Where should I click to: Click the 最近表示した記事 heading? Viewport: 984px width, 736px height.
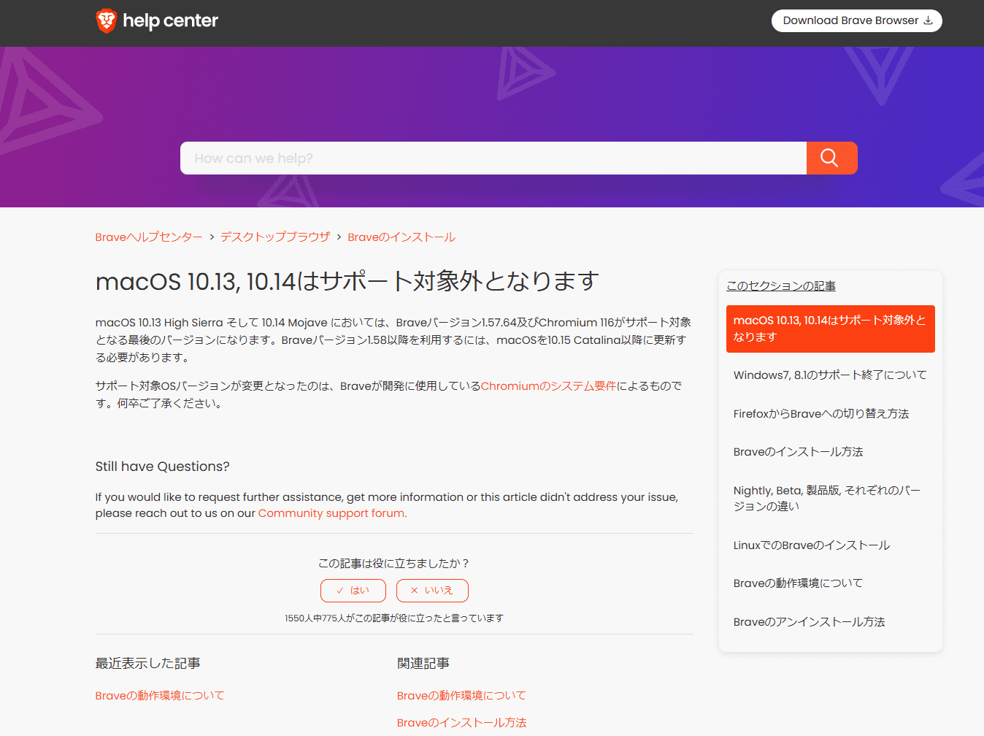tap(147, 664)
